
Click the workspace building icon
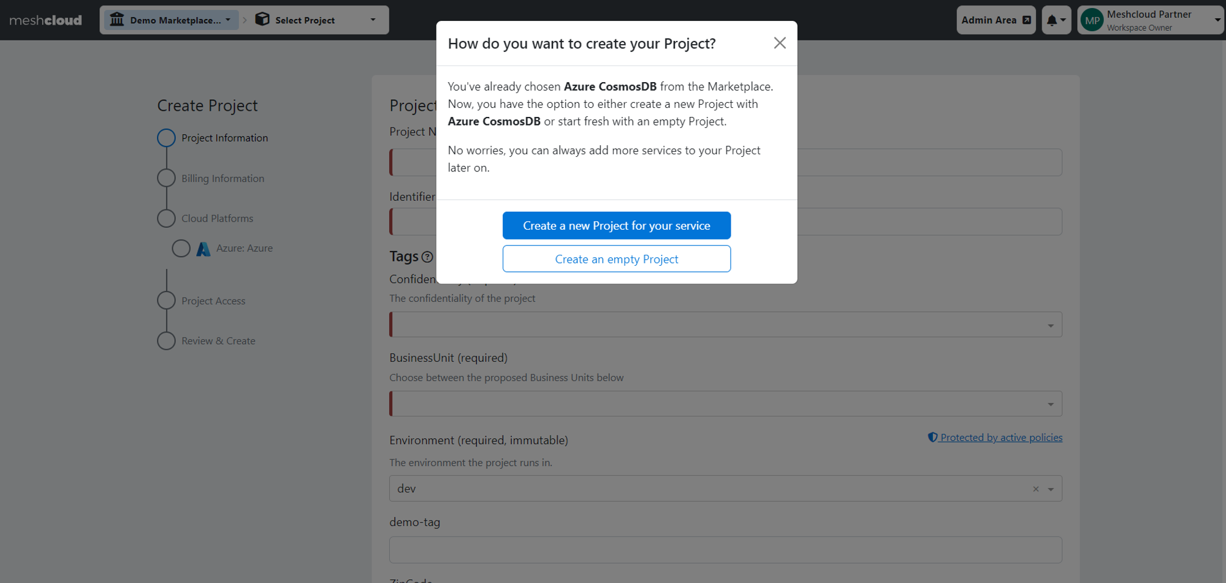tap(116, 20)
